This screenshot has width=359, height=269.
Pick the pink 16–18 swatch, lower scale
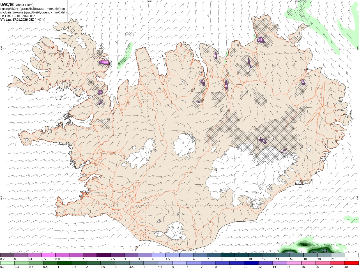coord(294,263)
